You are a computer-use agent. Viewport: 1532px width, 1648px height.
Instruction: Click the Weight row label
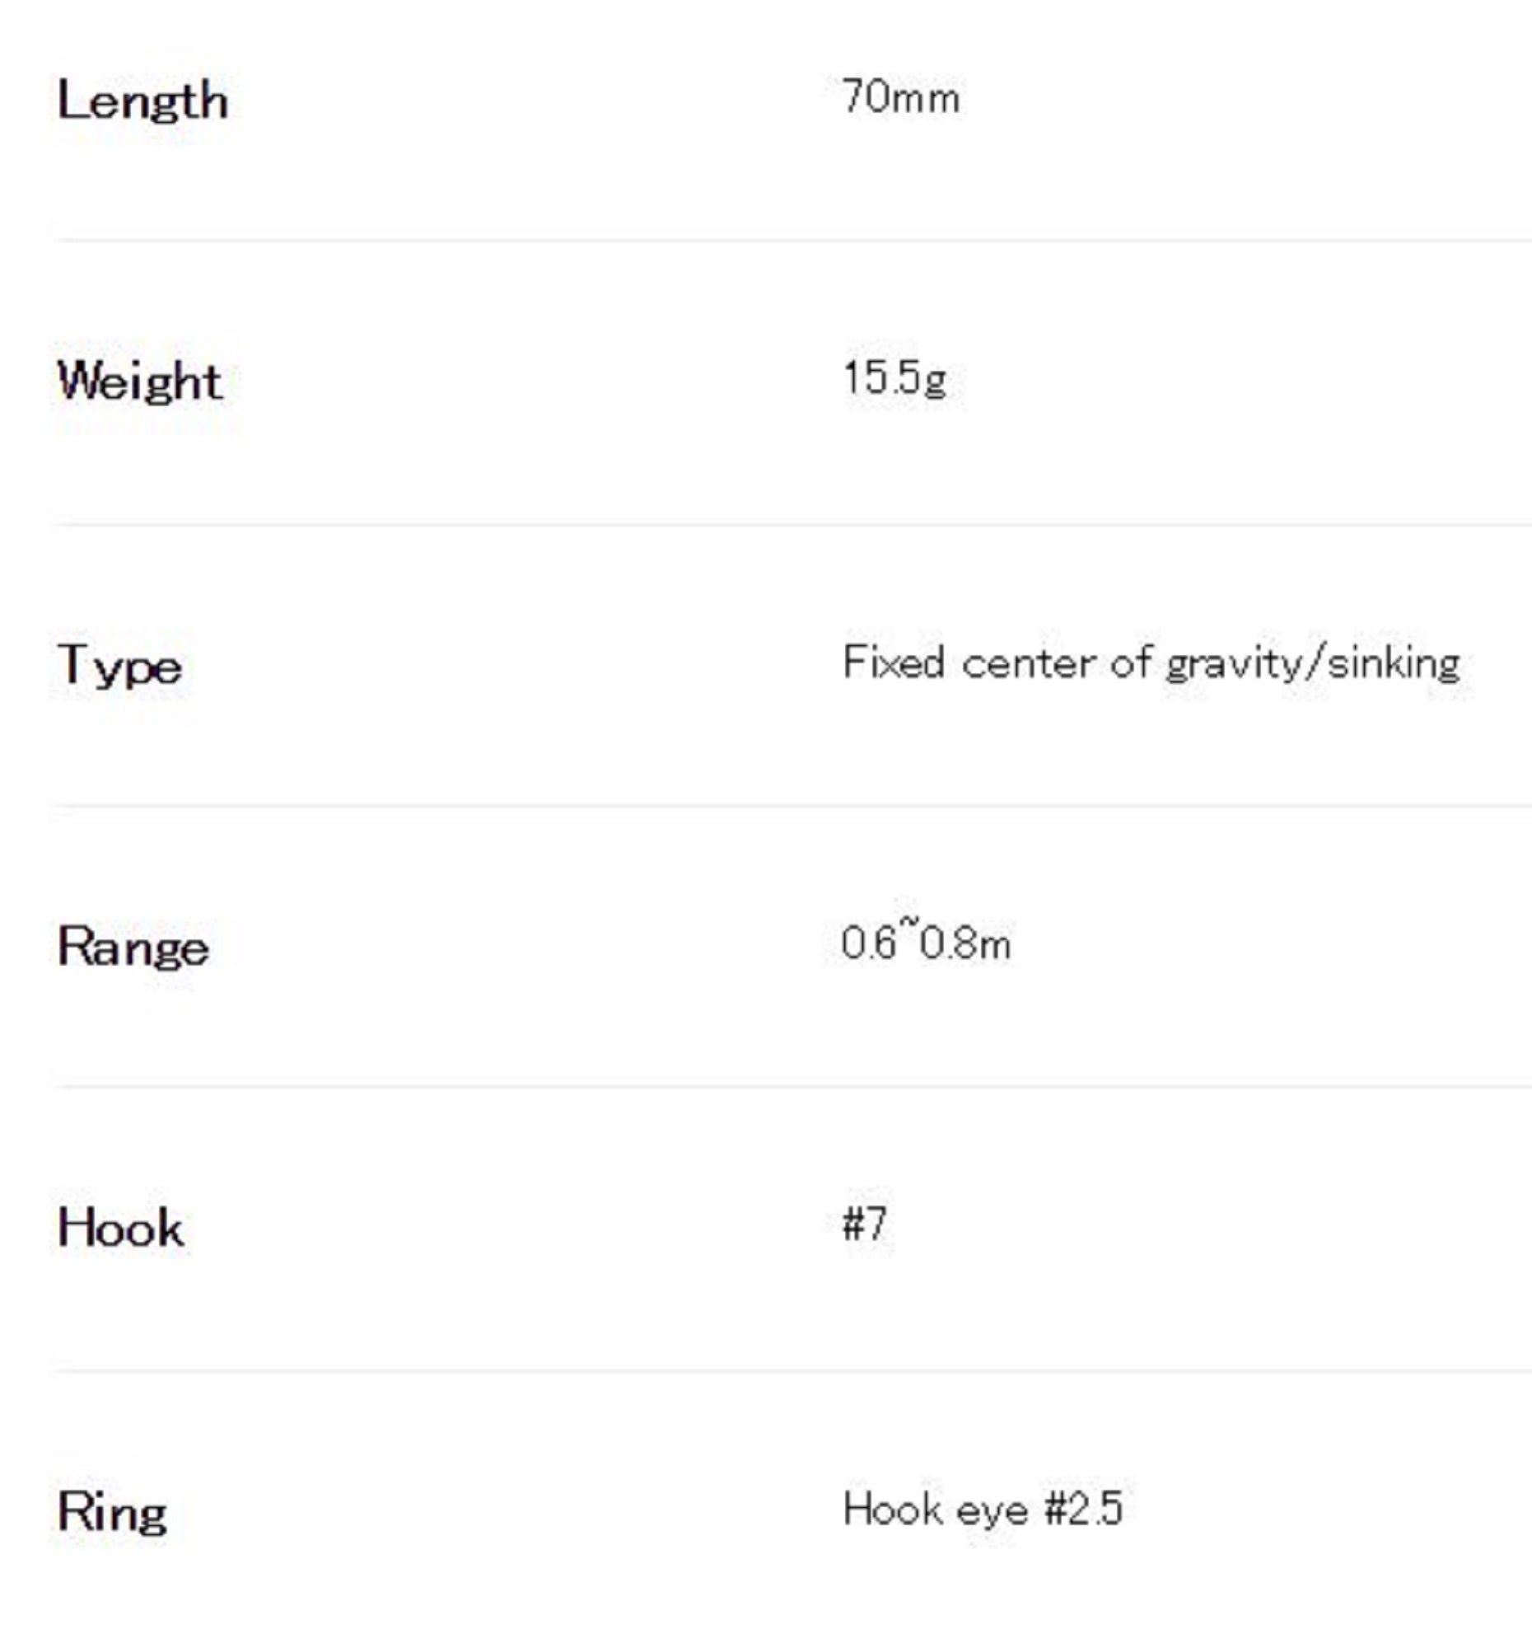139,382
